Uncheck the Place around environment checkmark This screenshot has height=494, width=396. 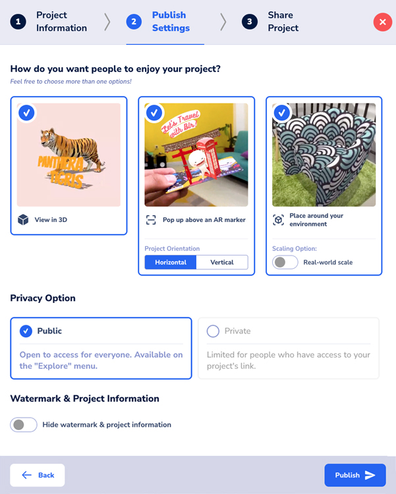(282, 113)
